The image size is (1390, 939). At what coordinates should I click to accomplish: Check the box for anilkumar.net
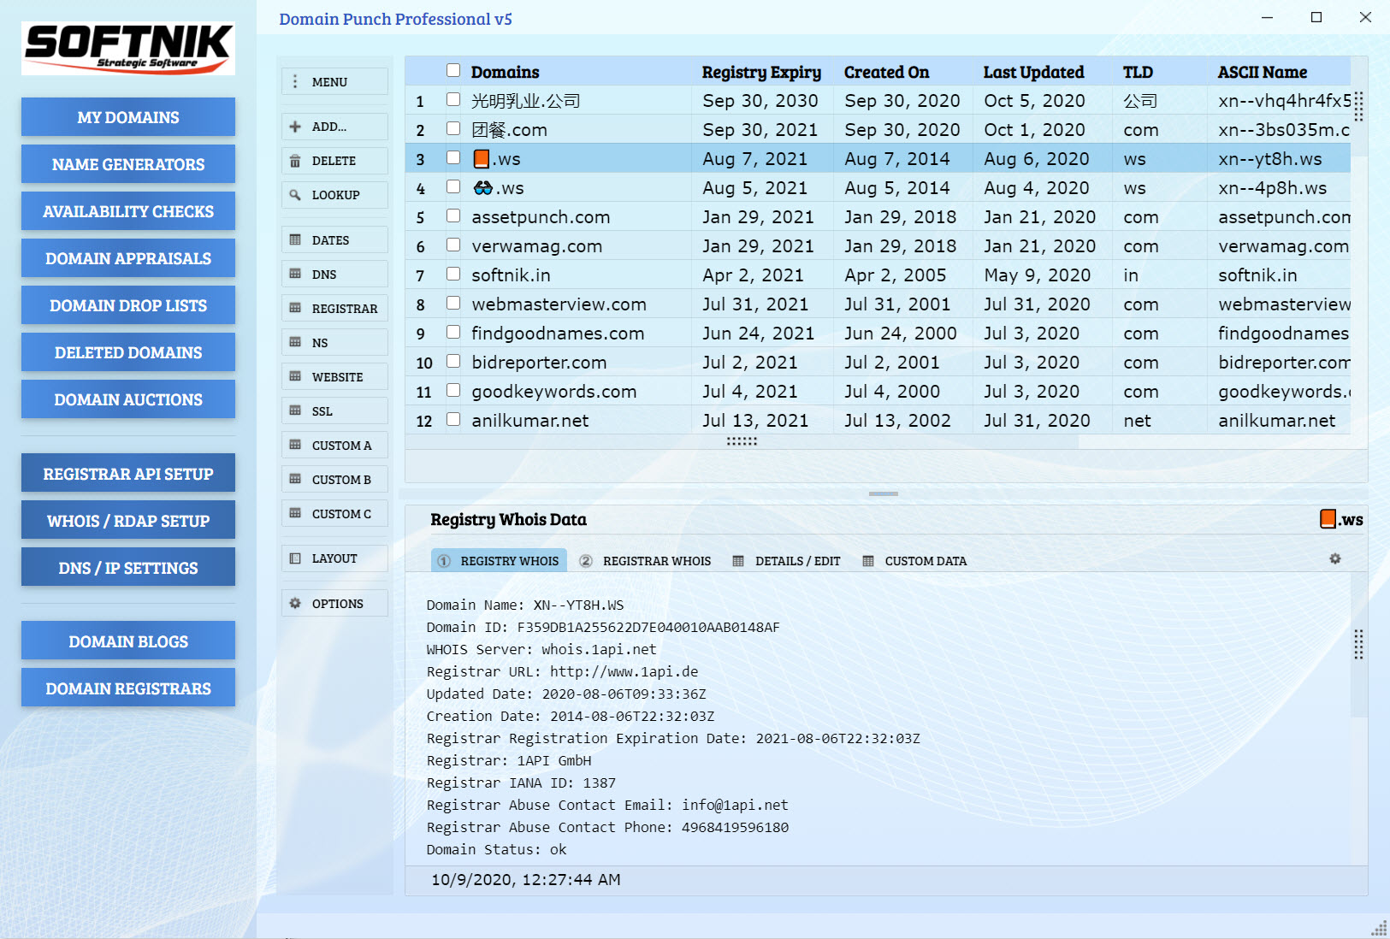tap(453, 420)
